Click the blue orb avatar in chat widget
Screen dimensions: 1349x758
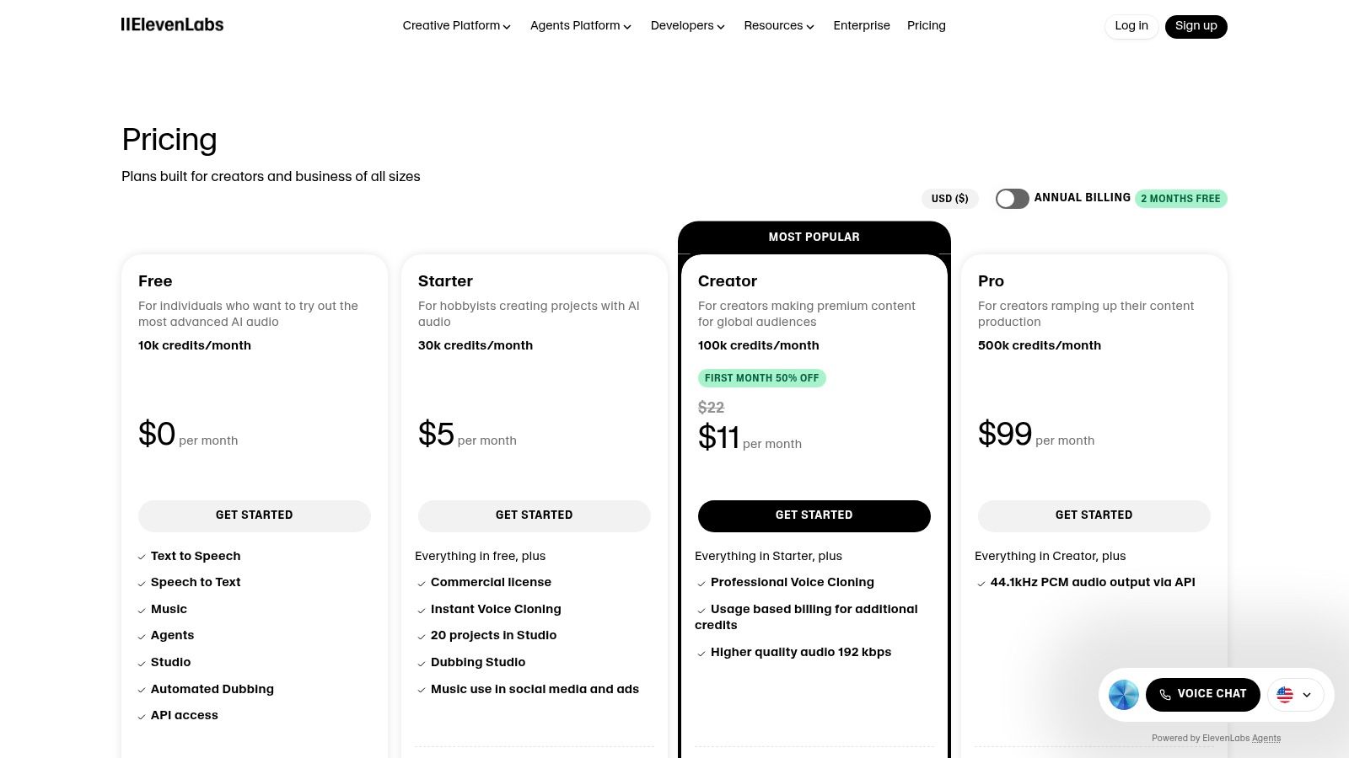point(1123,694)
